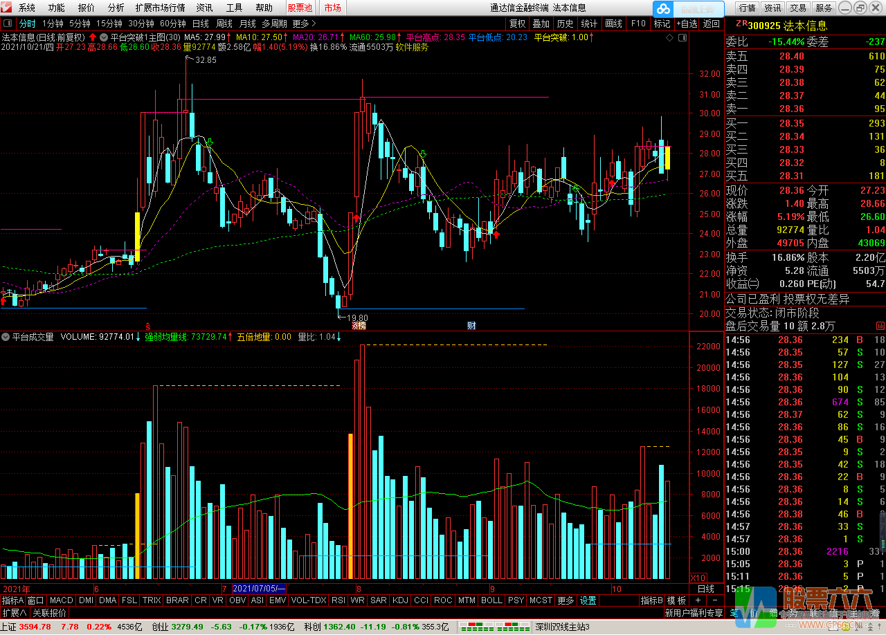Open the 服务 button at top right
This screenshot has width=886, height=635.
pos(824,8)
